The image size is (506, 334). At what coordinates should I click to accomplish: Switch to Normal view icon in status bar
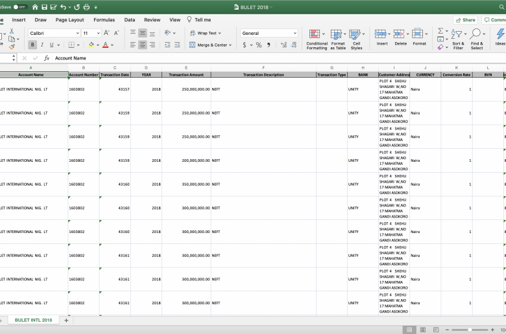409,329
